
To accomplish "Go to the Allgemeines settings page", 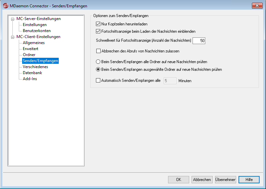I will [x=34, y=43].
